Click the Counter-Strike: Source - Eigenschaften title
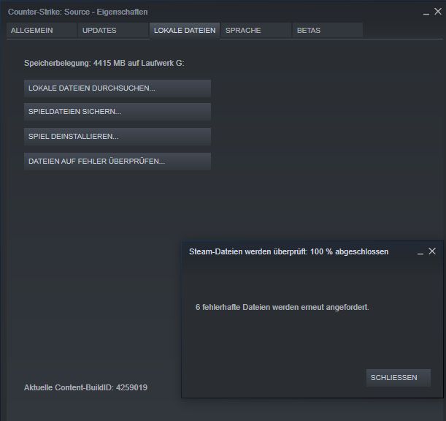This screenshot has width=446, height=421. (x=78, y=12)
